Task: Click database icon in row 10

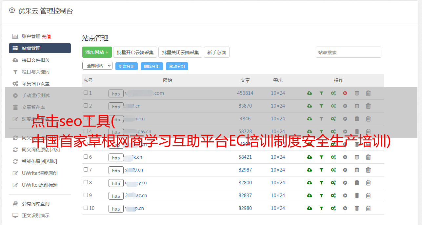Action: click(x=357, y=208)
